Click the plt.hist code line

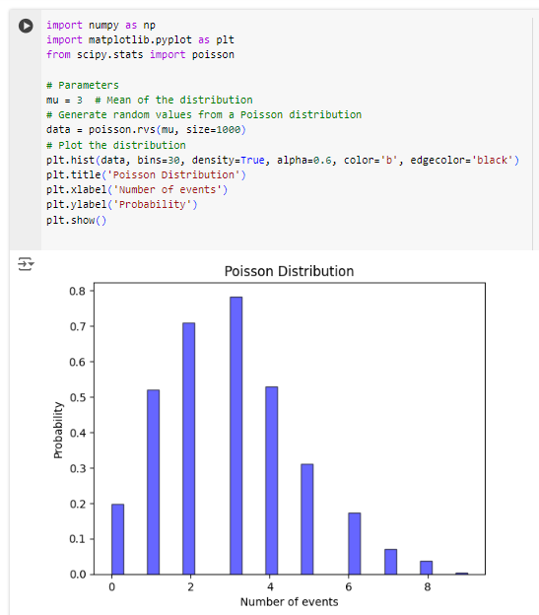(283, 160)
